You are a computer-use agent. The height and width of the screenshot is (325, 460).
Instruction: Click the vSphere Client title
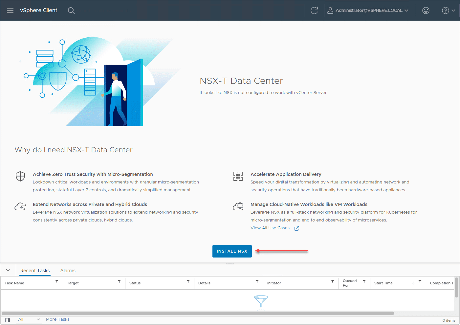[39, 10]
